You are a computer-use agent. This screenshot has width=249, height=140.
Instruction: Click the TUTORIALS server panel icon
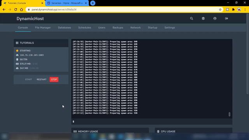point(17,43)
